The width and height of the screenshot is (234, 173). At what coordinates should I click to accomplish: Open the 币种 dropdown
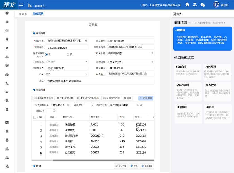coord(86,74)
